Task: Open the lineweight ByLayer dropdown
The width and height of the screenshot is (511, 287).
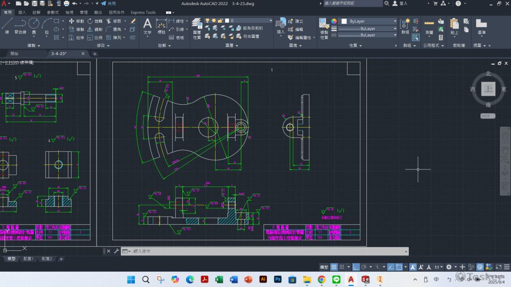Action: pos(368,29)
